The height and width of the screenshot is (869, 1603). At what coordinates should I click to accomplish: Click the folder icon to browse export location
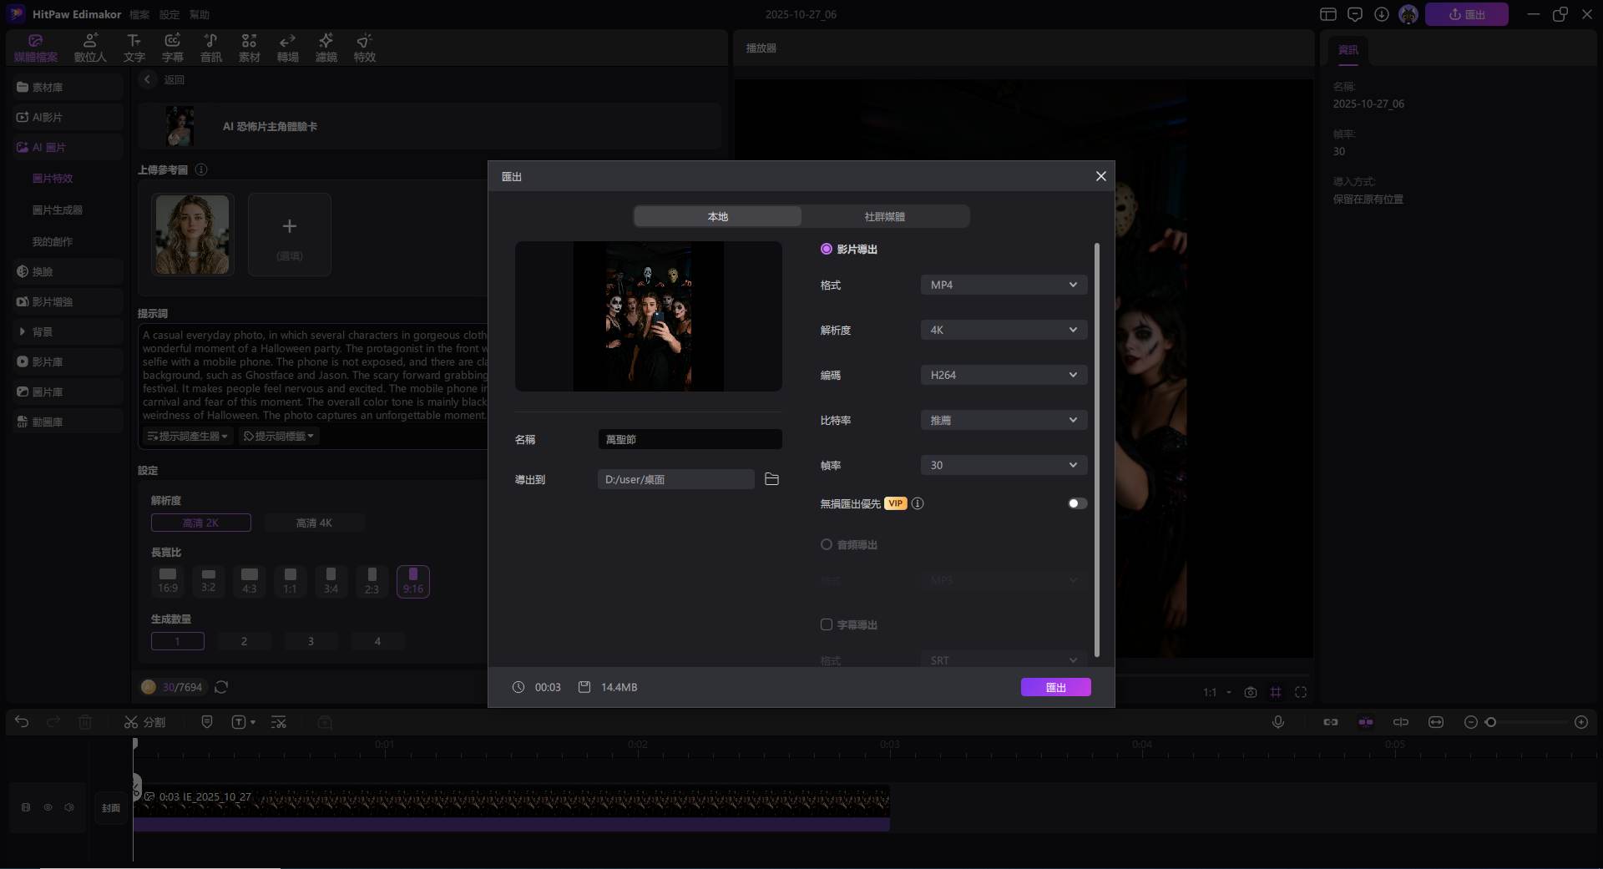point(771,479)
